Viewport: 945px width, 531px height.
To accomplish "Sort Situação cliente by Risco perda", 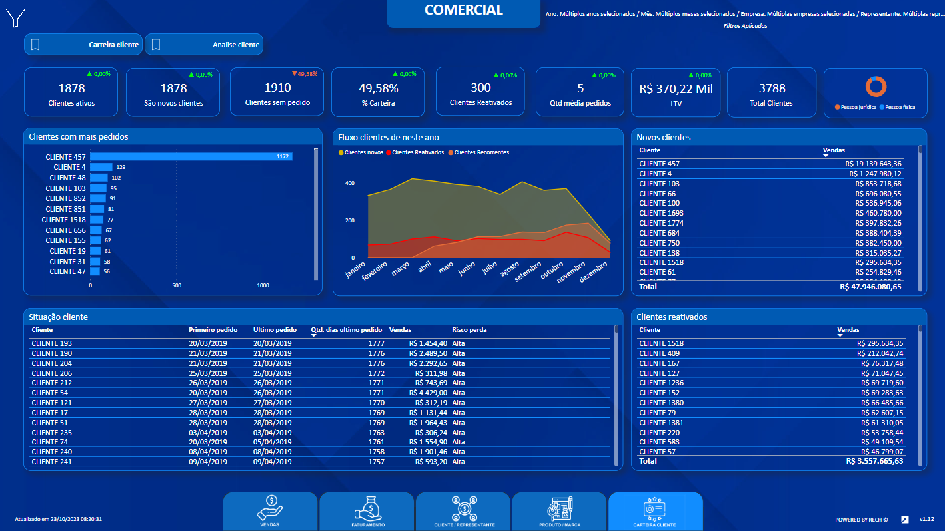I will (469, 330).
